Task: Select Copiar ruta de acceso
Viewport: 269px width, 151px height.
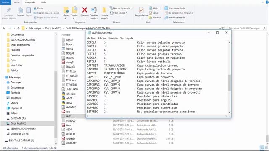Action: coord(46,13)
